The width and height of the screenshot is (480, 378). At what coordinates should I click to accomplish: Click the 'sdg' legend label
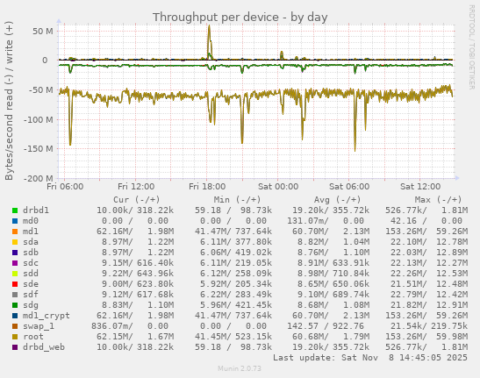pyautogui.click(x=31, y=305)
